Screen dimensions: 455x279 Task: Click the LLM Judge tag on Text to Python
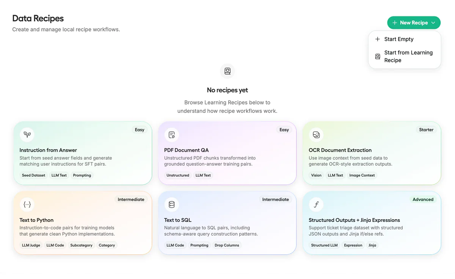(x=31, y=245)
